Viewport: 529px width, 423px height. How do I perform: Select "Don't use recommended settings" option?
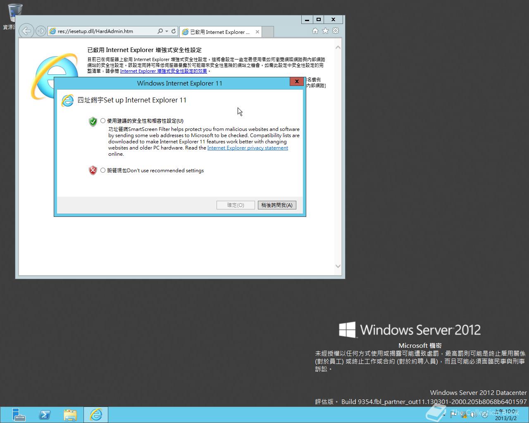[x=103, y=170]
